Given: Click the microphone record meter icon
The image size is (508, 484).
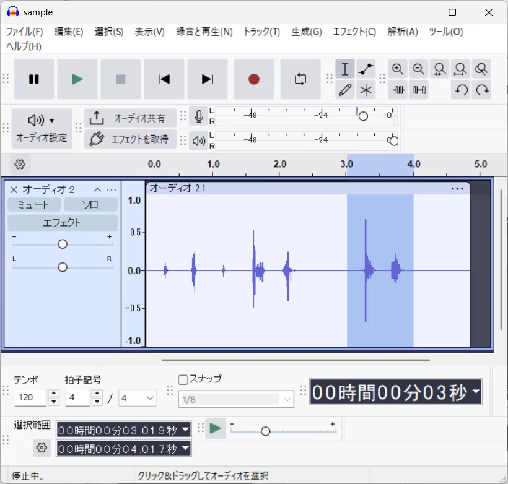Looking at the screenshot, I should (199, 116).
